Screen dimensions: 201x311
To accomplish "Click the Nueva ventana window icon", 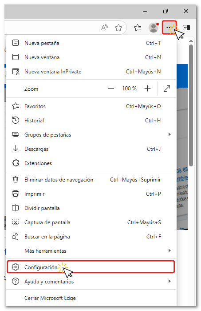I will click(x=16, y=57).
